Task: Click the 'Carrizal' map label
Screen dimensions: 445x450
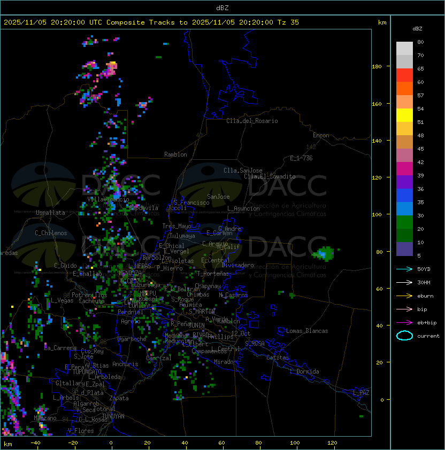Action: tap(159, 358)
